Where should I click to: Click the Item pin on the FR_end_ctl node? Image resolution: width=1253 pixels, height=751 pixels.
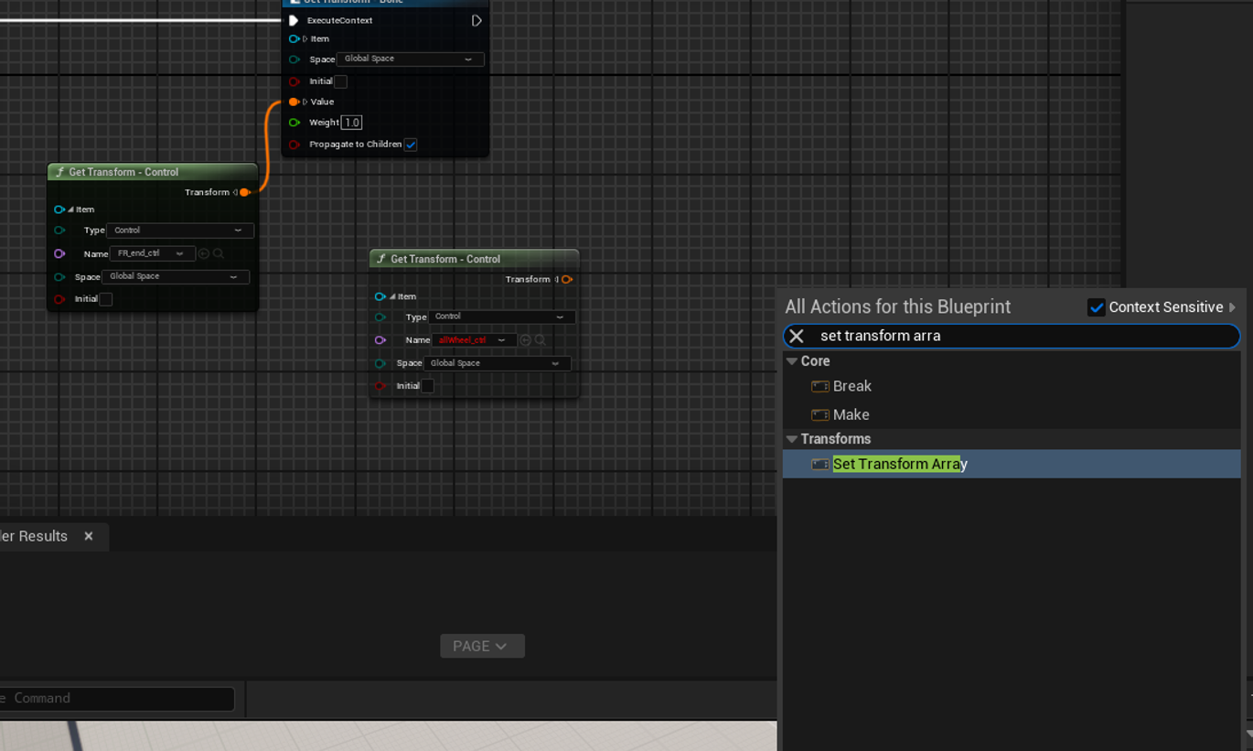(x=59, y=209)
